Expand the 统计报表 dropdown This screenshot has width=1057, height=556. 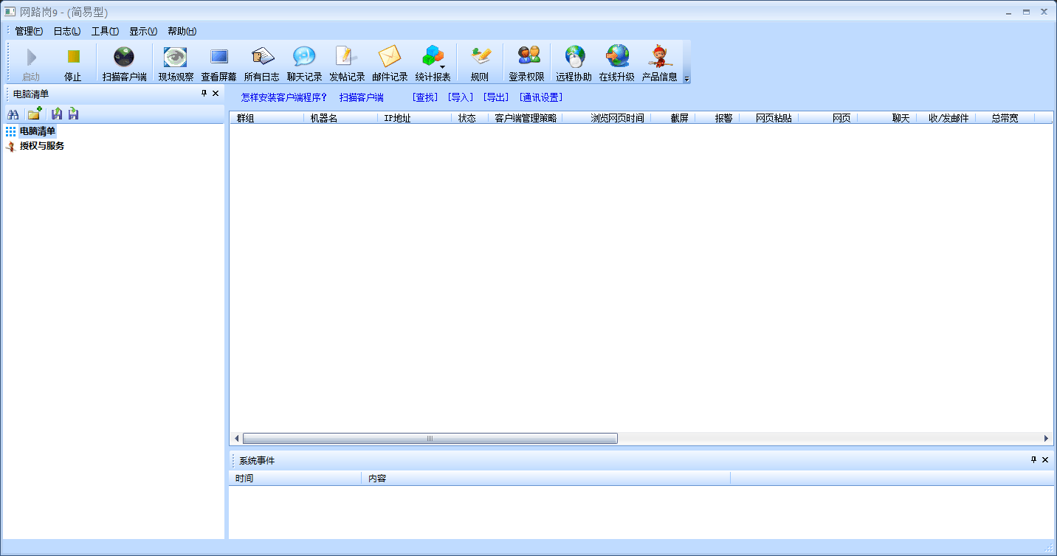pyautogui.click(x=443, y=67)
